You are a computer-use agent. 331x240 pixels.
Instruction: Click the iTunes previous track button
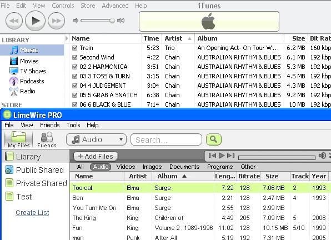click(x=14, y=21)
